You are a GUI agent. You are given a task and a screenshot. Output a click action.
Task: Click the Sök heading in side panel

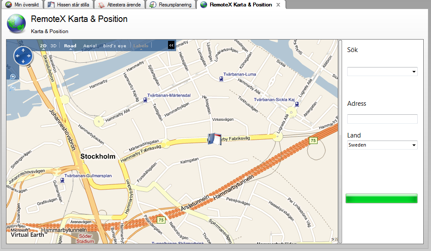(352, 50)
